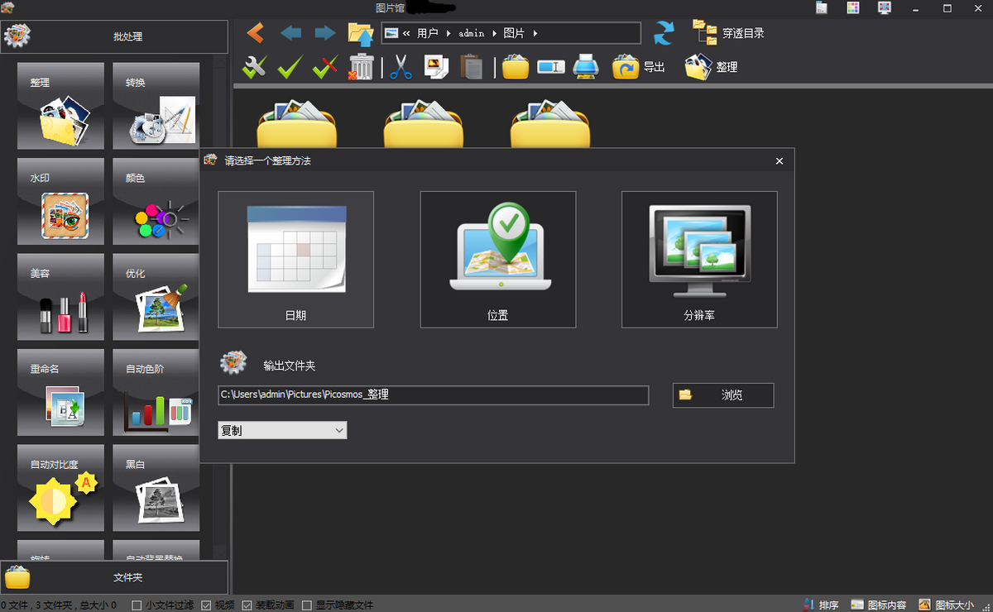Screen dimensions: 993x612
Task: Click the trash can delete icon
Action: pyautogui.click(x=362, y=67)
